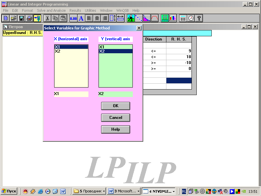Open the 3 Microsoft Word taskbar group

pos(124,191)
